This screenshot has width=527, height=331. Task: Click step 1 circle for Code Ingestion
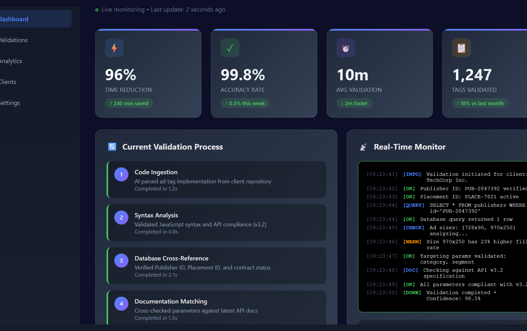(121, 175)
